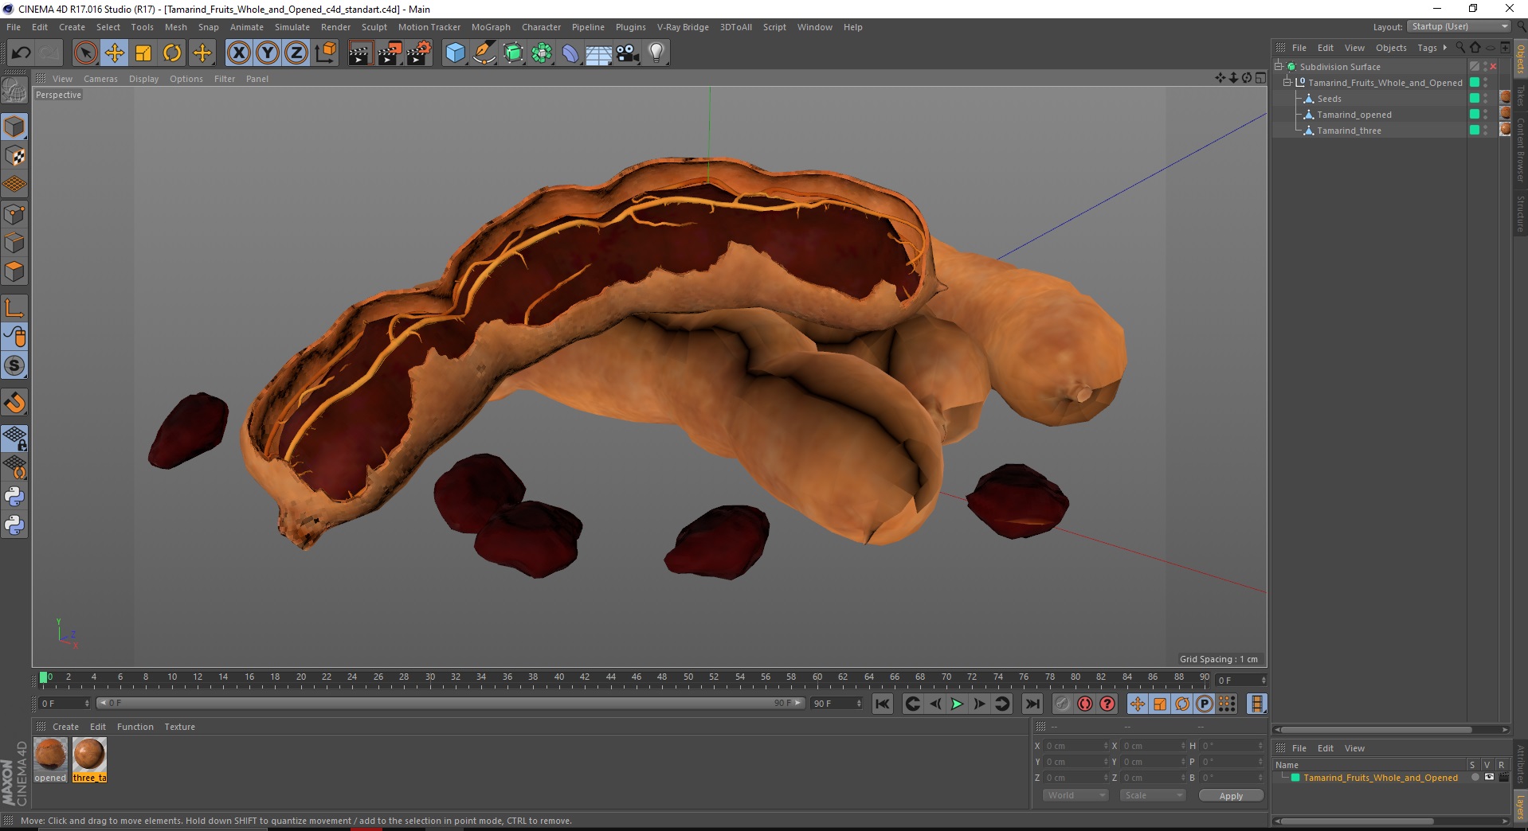Toggle Z axis lock
The width and height of the screenshot is (1528, 831).
click(x=296, y=53)
